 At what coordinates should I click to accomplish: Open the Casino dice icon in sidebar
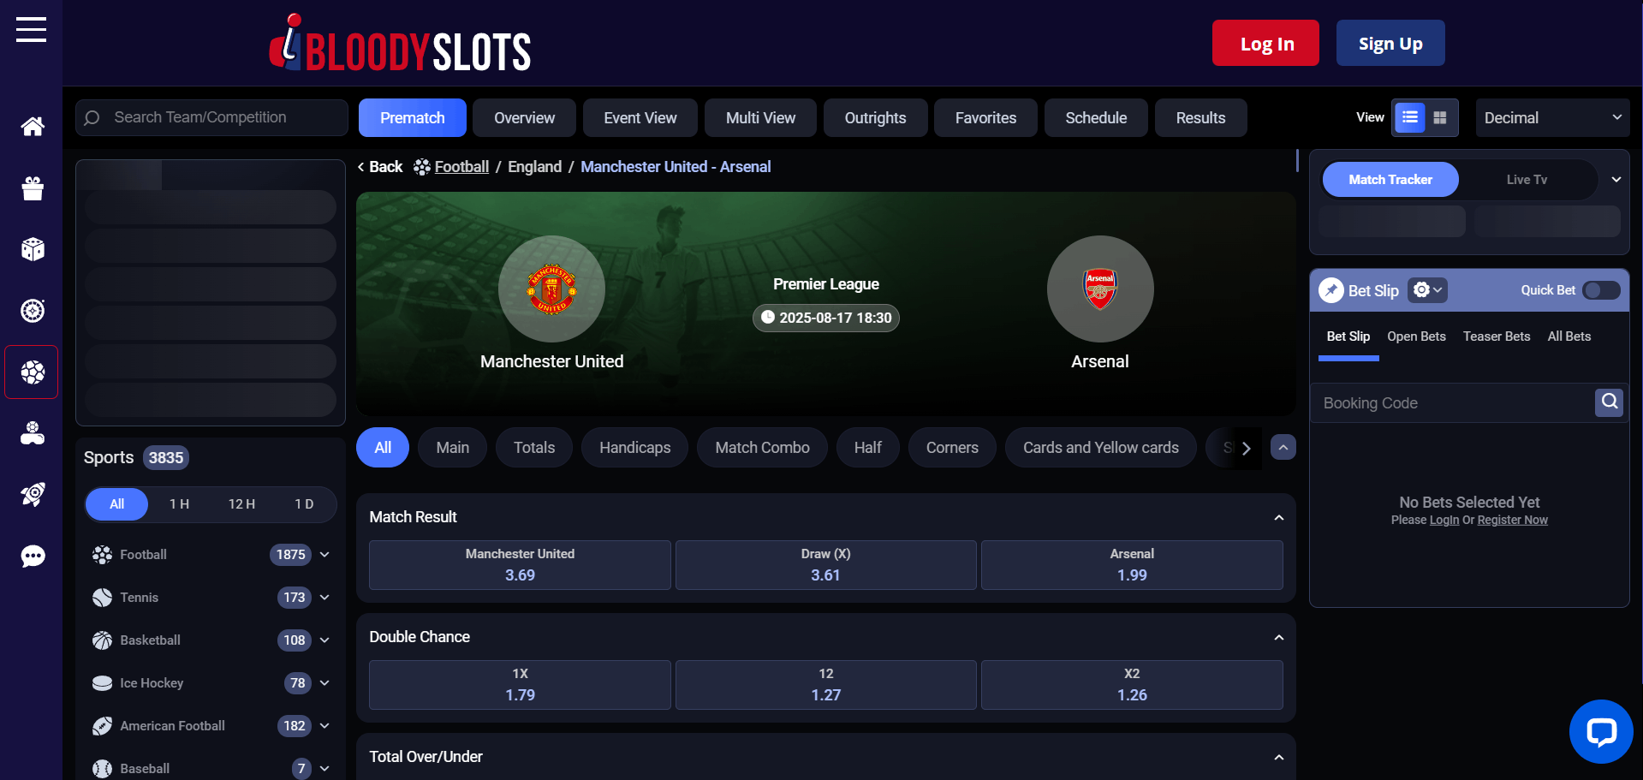(x=32, y=249)
